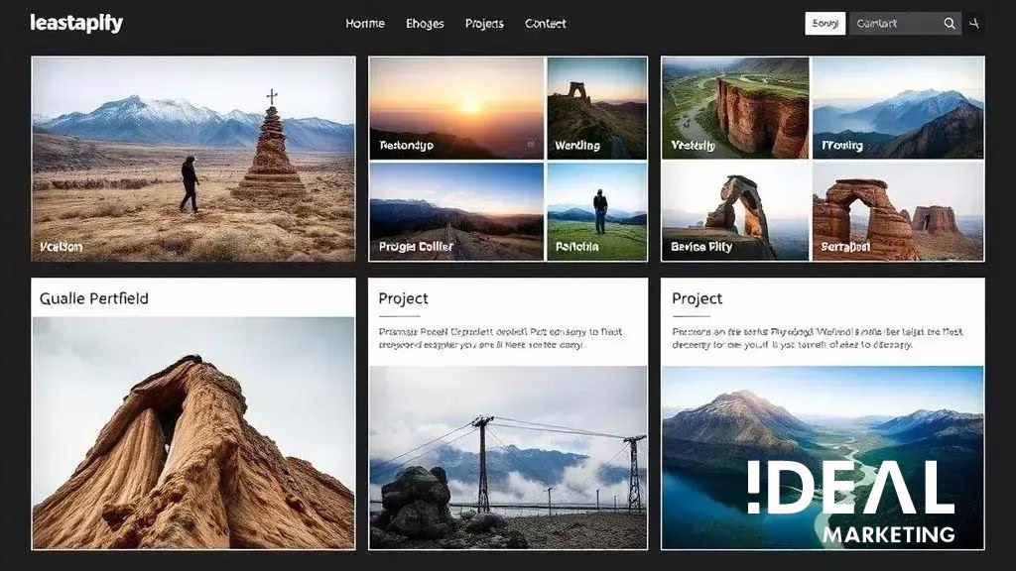
Task: Click the leastaplfy site logo
Action: pyautogui.click(x=77, y=24)
